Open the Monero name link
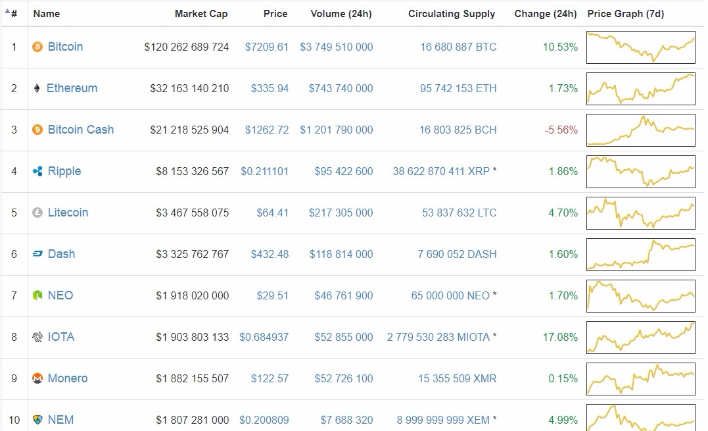 (68, 378)
